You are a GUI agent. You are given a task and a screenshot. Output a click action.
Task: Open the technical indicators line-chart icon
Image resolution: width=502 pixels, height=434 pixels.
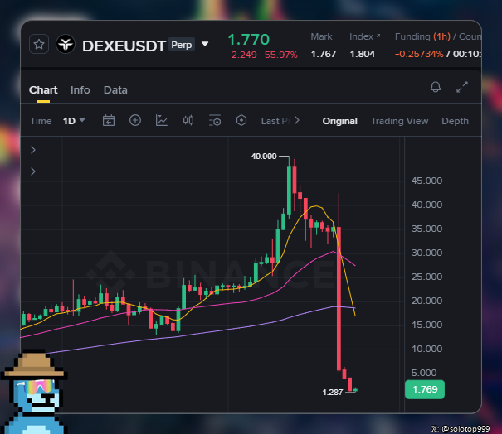[162, 120]
